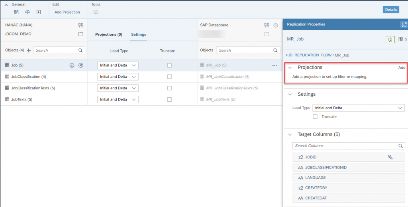
Task: Select the JobClassification (4) source row
Action: 44,77
